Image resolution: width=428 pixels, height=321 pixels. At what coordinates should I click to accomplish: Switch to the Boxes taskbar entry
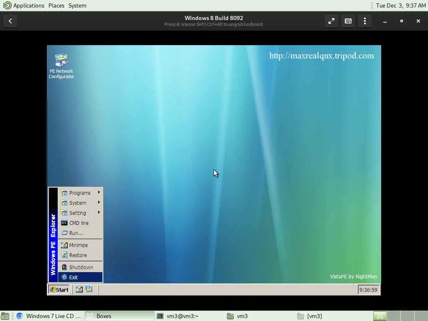tap(119, 316)
